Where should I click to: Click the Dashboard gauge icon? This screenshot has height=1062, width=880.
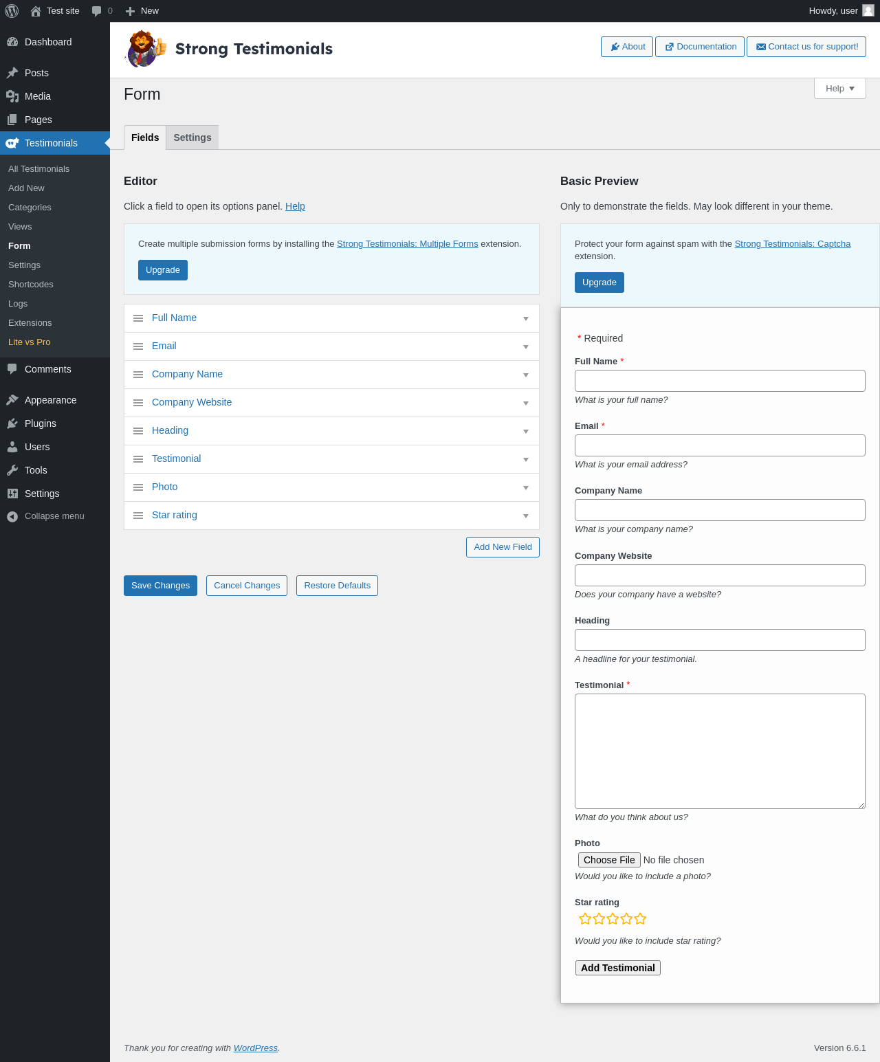pos(12,42)
